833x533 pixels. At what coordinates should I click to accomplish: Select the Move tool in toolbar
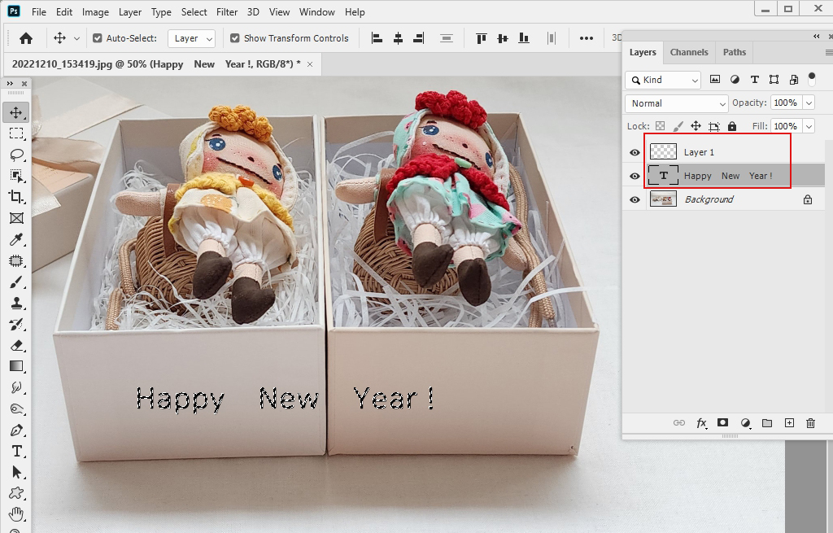(16, 112)
